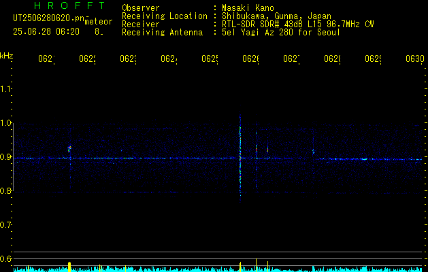Image resolution: width=428 pixels, height=272 pixels.
Task: Click the HROFFT title text
Action: [69, 5]
